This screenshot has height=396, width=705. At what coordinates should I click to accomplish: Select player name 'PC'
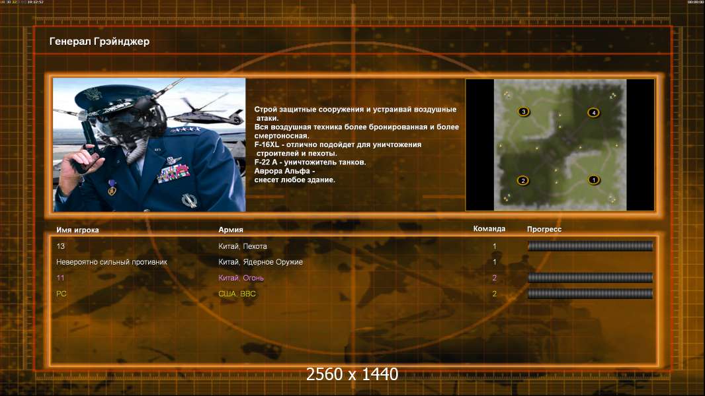tap(61, 294)
